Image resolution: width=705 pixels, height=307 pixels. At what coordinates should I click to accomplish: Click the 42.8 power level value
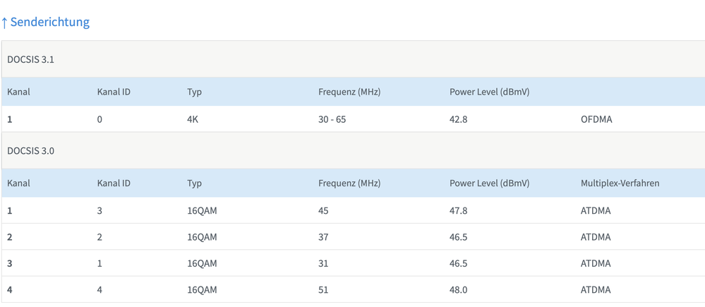point(459,119)
